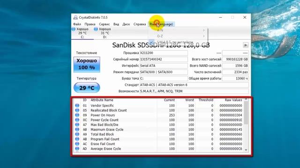Click the Стандарт field ATA8-ACS

tap(194, 85)
